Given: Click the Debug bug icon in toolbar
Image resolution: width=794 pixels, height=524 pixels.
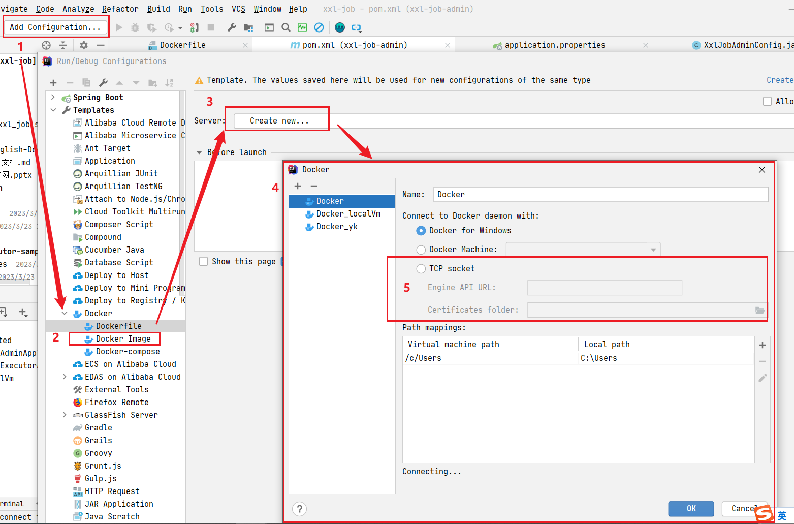Looking at the screenshot, I should pyautogui.click(x=135, y=27).
